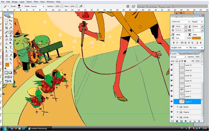Toggle visibility of Layer 4
This screenshot has width=209, height=131.
click(x=171, y=91)
